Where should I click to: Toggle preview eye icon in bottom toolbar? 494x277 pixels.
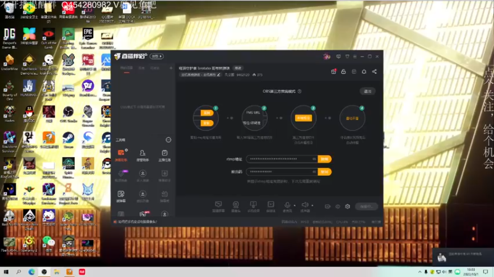point(337,206)
